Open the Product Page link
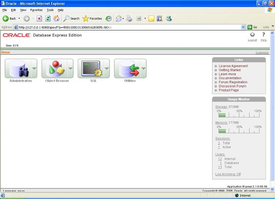Image resolution: width=275 pixels, height=199 pixels. click(x=229, y=90)
